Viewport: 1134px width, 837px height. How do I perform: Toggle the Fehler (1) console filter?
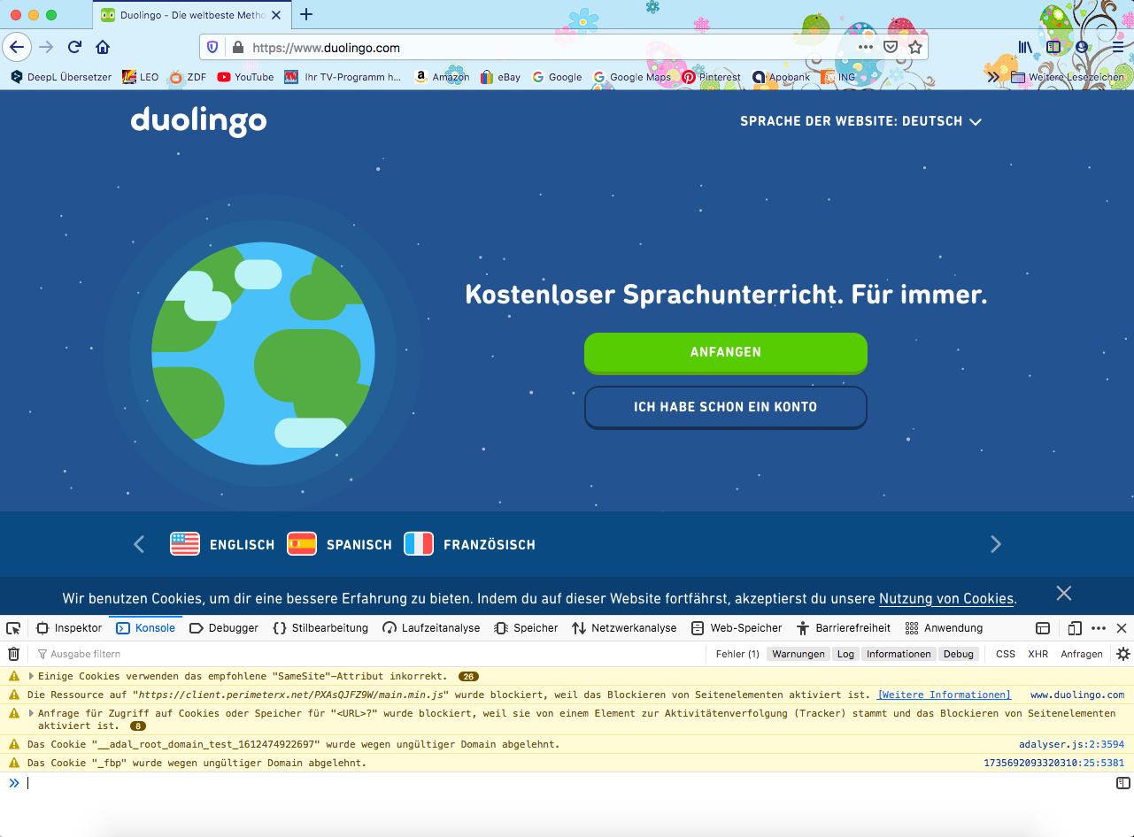click(737, 654)
